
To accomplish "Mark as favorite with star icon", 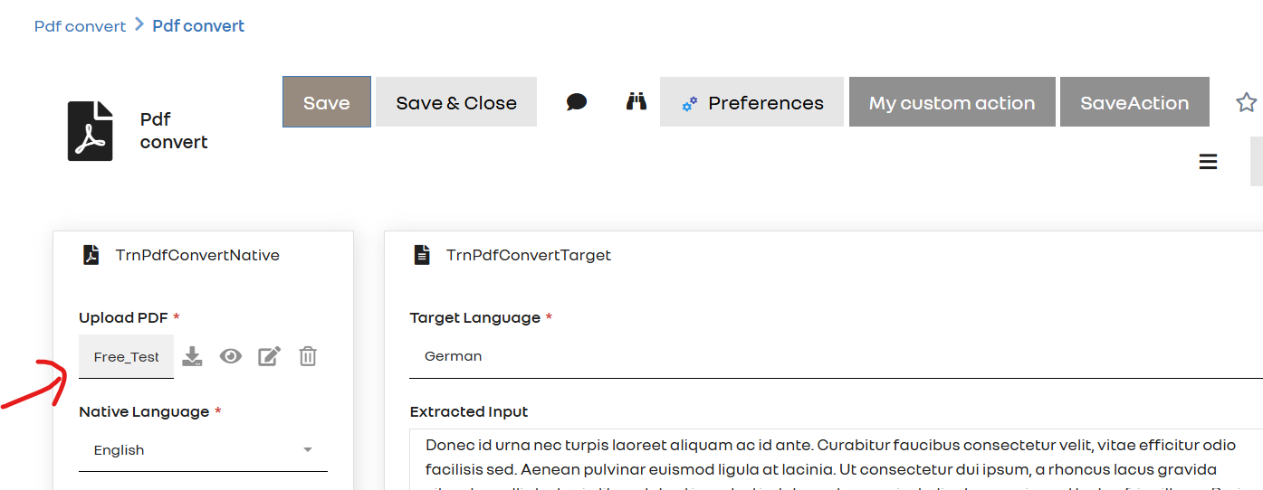I will coord(1246,102).
